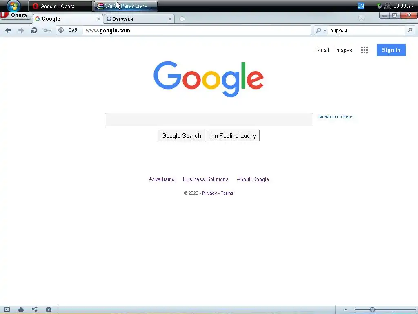Switch to the Parasit.rar WinRAR taskbar button
418x314 pixels.
click(126, 6)
